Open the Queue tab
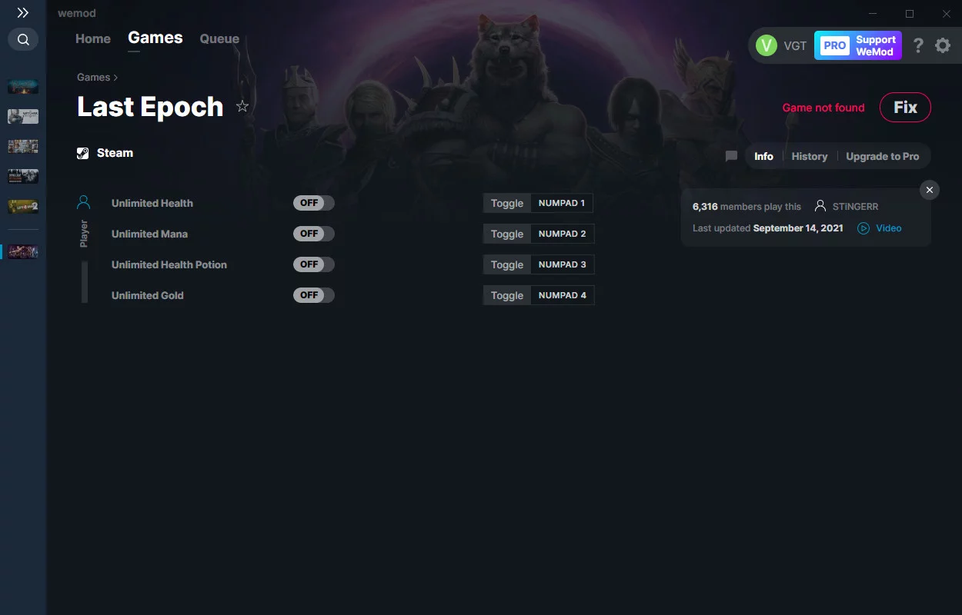Image resolution: width=962 pixels, height=615 pixels. 219,39
